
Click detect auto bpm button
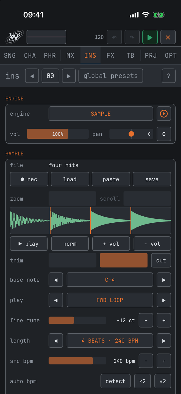116,381
